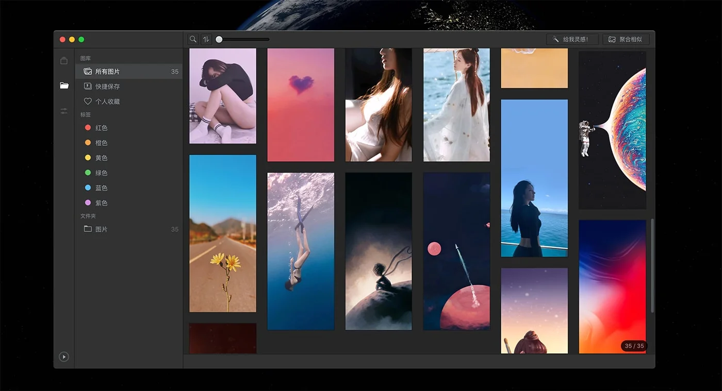722x391 pixels.
Task: Filter by the 红色 red tag
Action: point(101,128)
